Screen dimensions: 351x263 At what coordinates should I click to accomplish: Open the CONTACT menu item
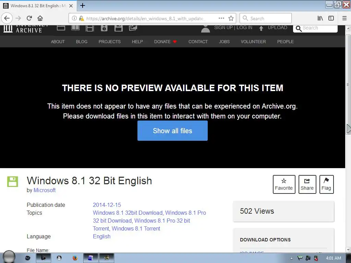tap(198, 41)
